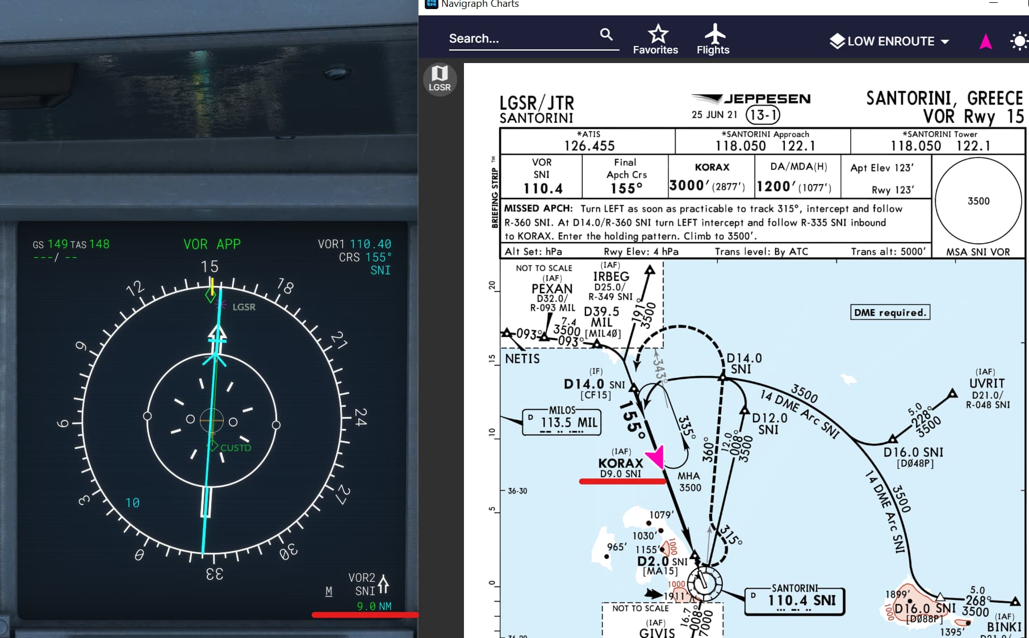Click the VOR2 SNI label on the navigation display
Viewport: 1029px width, 638px height.
coord(362,584)
